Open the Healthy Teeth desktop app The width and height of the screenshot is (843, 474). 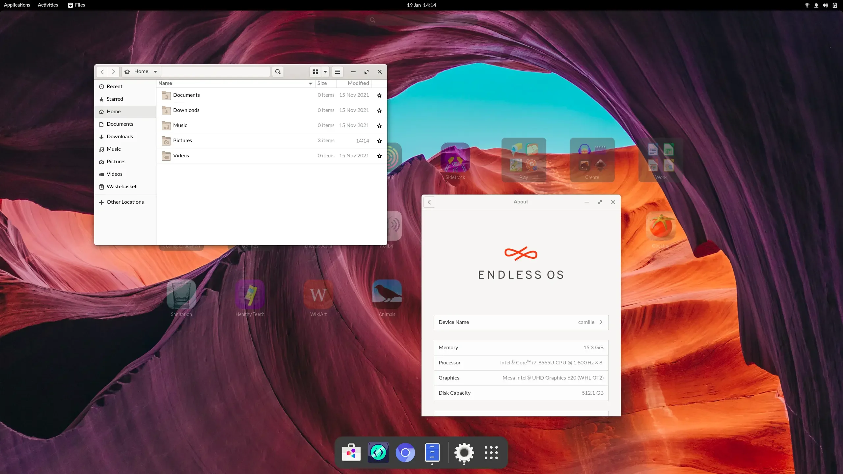(x=250, y=298)
